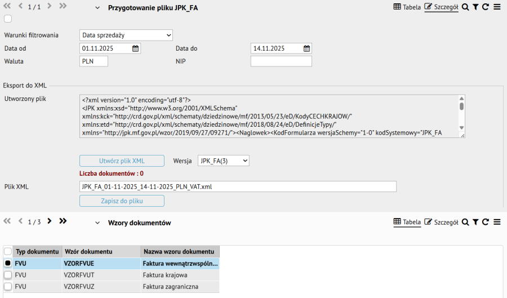
Task: Open the calendar picker for Data od
Action: [135, 48]
